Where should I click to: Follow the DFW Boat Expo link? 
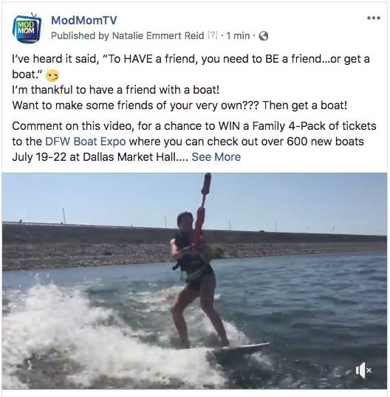point(86,142)
